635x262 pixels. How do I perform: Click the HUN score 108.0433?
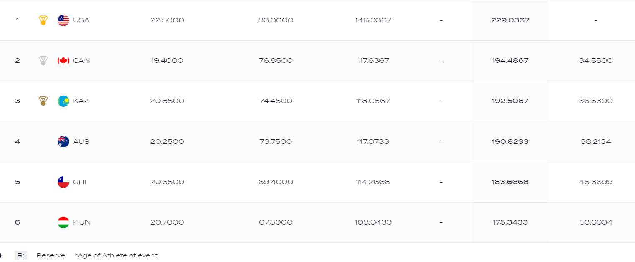(x=373, y=222)
